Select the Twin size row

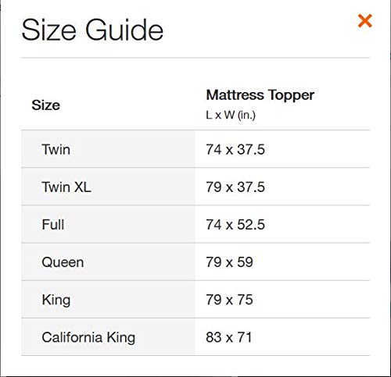click(x=195, y=149)
